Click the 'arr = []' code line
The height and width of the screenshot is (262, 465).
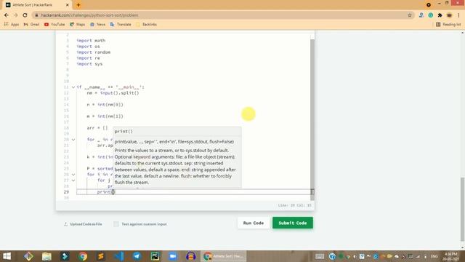97,128
